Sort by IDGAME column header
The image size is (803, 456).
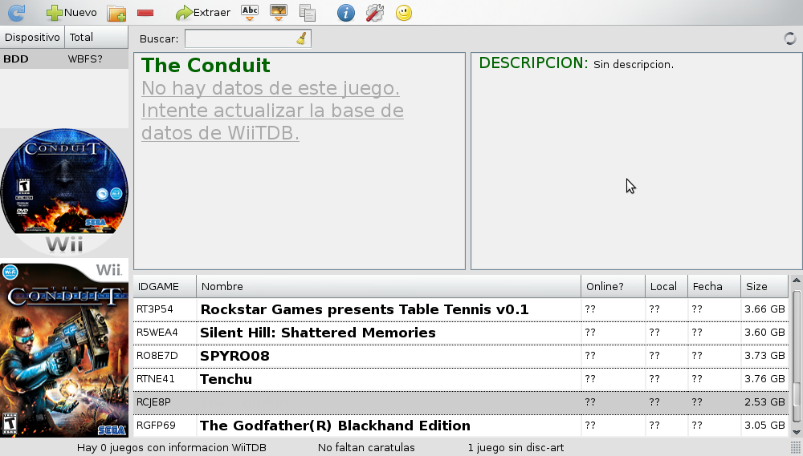(165, 286)
